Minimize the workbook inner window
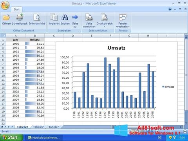188x141 pixels. pyautogui.click(x=175, y=9)
